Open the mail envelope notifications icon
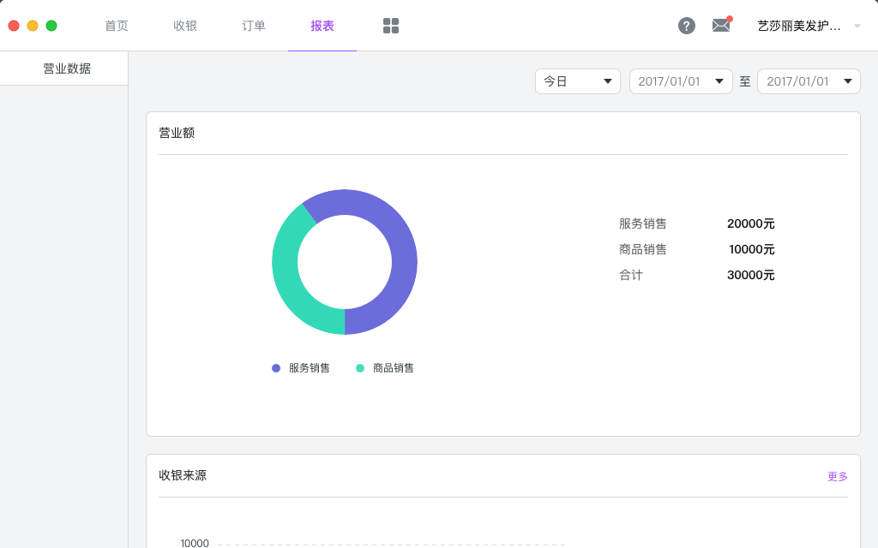878x548 pixels. point(721,26)
